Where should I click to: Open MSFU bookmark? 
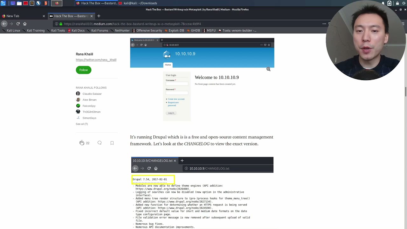point(209,31)
